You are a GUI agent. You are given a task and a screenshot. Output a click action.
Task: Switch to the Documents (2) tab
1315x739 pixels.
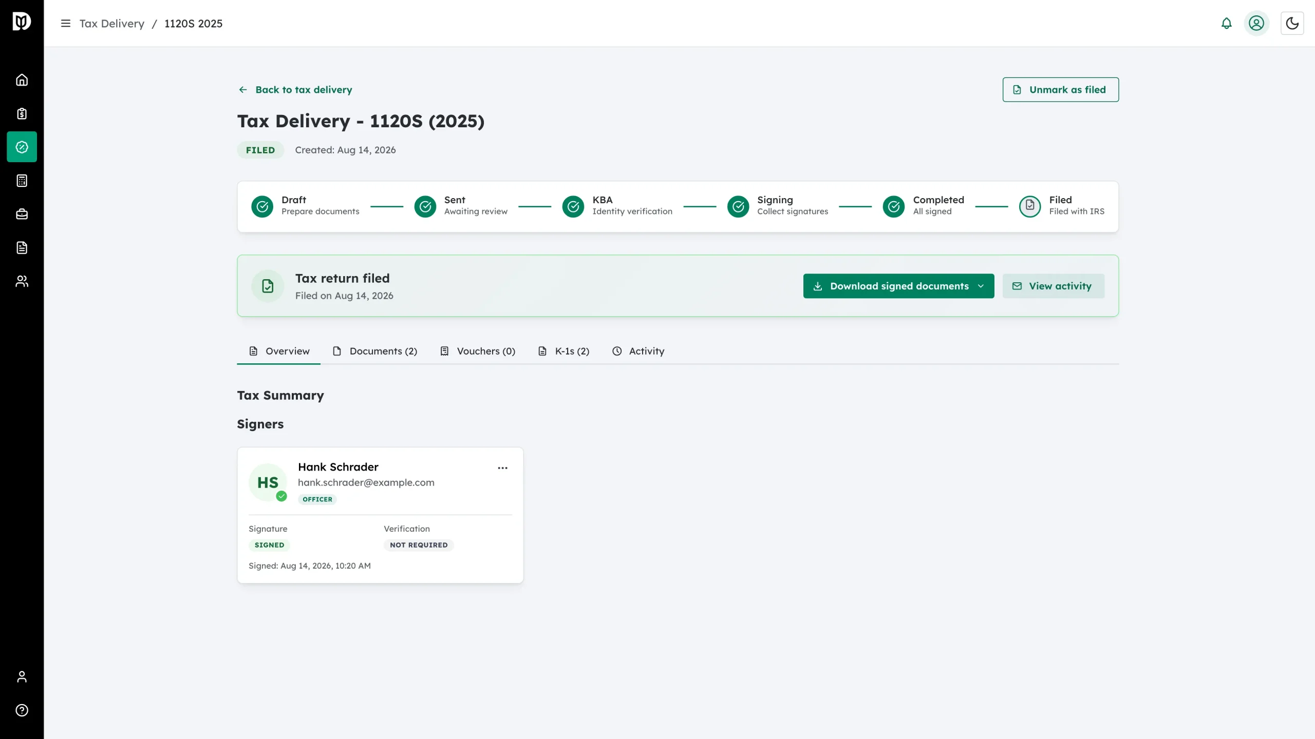pos(375,351)
